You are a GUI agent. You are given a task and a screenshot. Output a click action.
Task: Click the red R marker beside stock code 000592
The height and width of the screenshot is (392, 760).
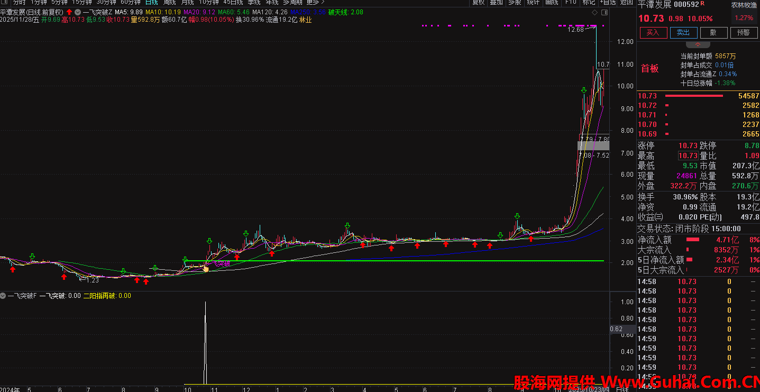tap(702, 4)
